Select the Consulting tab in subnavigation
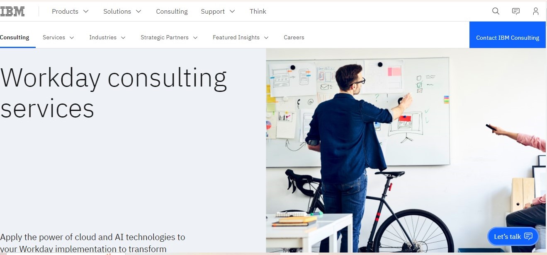 15,38
